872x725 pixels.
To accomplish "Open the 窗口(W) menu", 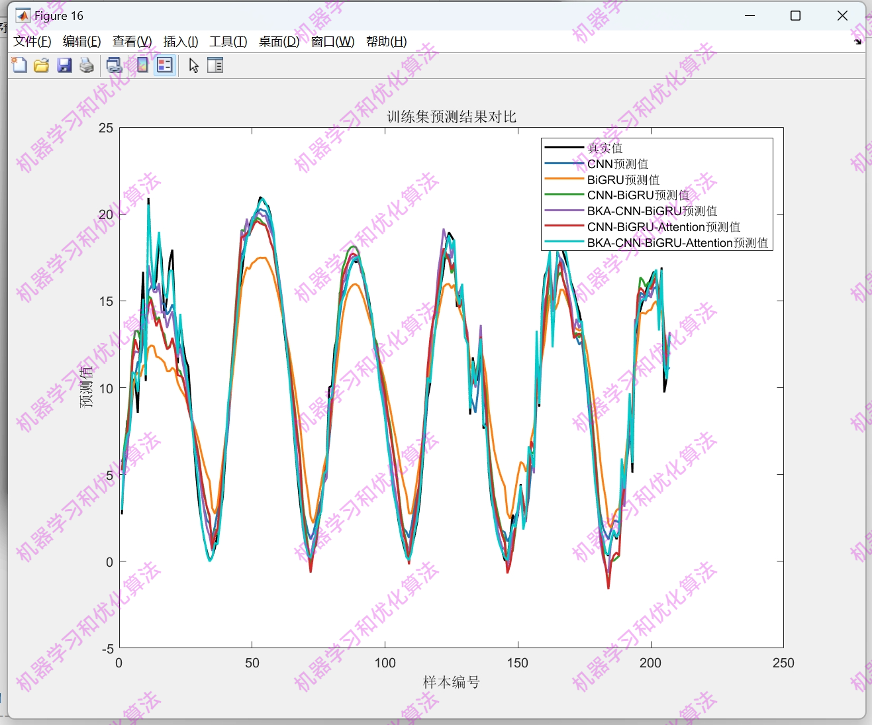I will click(x=332, y=42).
